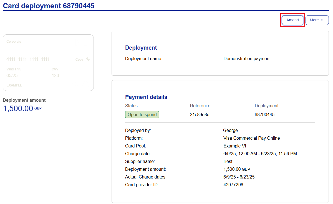Click the Example VI card pool value
Viewport: 333px width, 204px height.
234,146
